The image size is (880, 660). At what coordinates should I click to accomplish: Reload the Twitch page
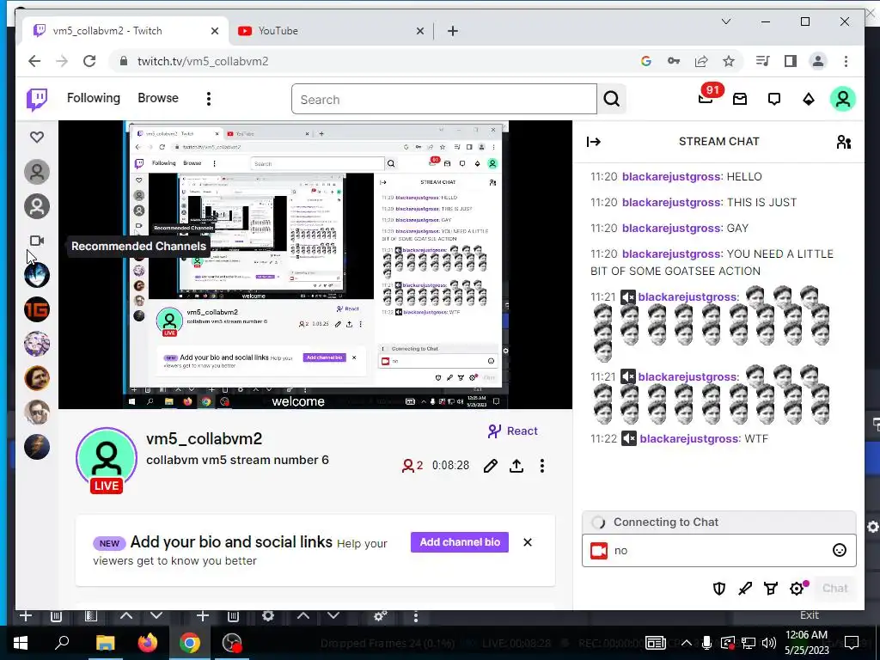click(89, 61)
